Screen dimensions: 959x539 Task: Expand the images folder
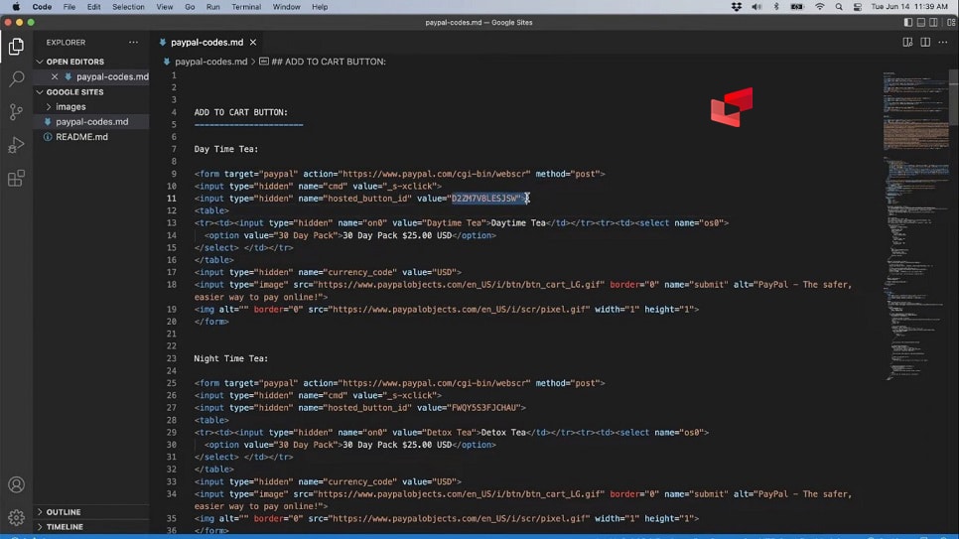click(69, 106)
